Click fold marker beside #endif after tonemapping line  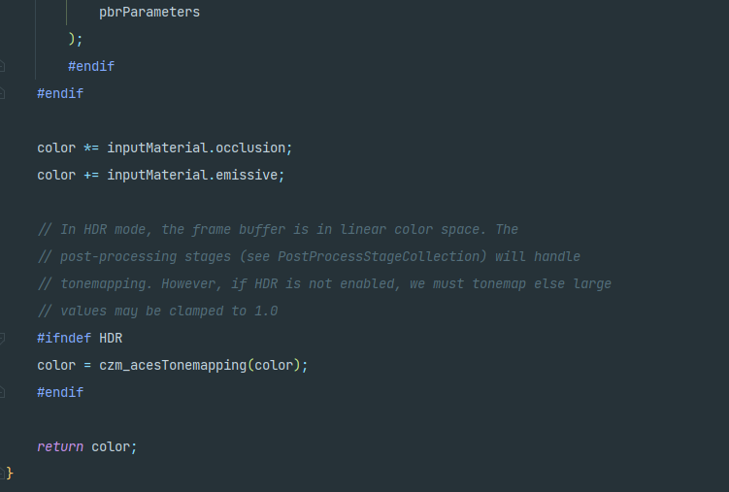point(2,393)
